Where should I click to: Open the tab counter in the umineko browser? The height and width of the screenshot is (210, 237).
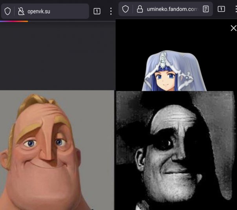pos(221,9)
